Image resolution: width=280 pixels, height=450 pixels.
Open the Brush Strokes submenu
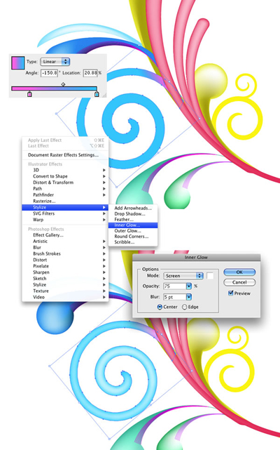[x=65, y=253]
